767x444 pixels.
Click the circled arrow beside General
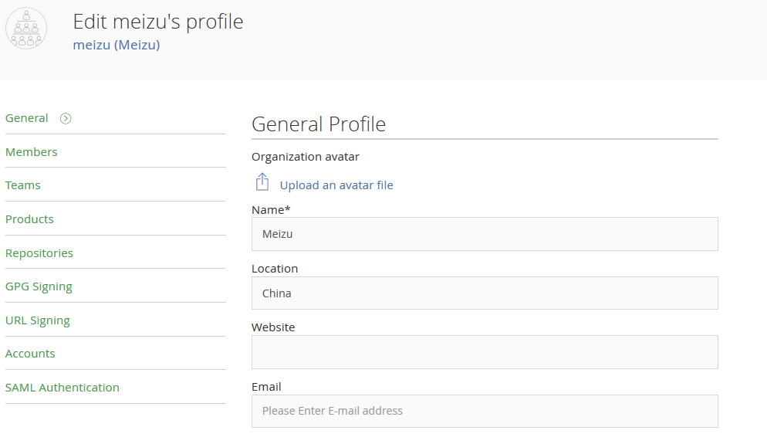click(x=66, y=118)
